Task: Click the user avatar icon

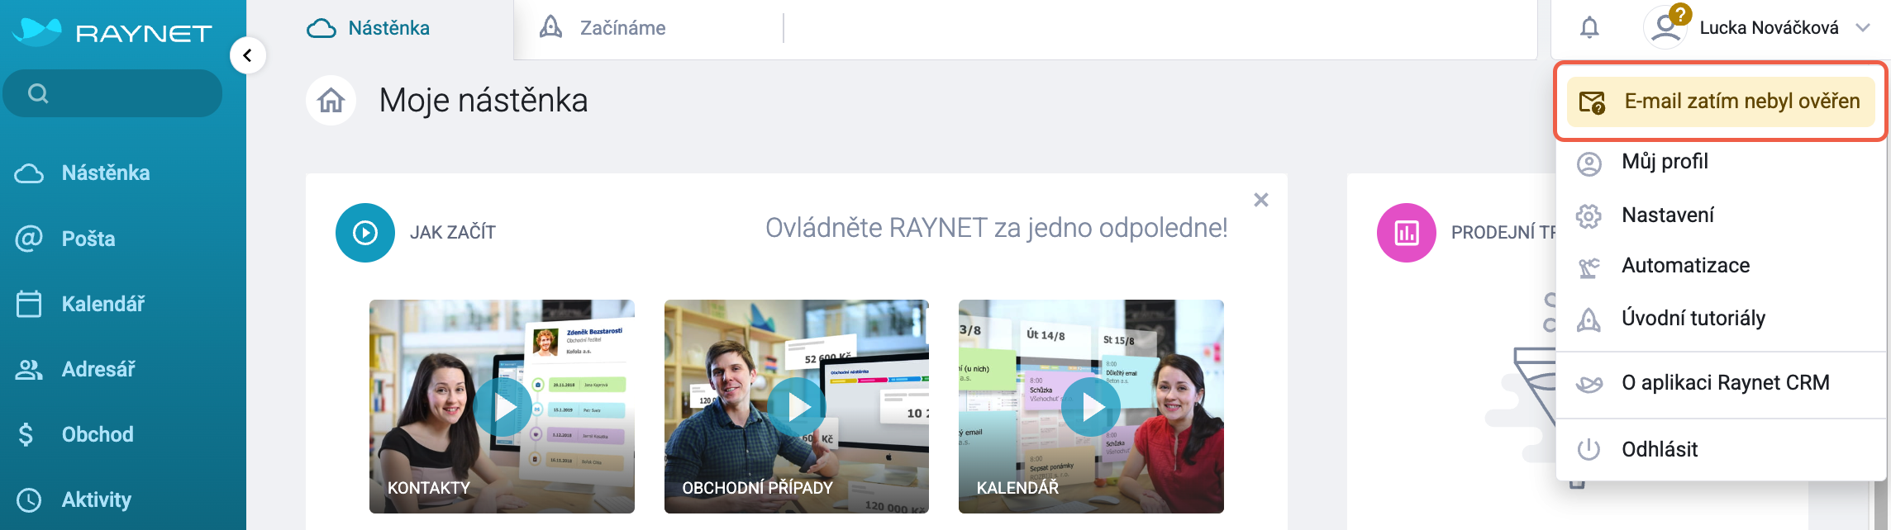Action: tap(1666, 28)
